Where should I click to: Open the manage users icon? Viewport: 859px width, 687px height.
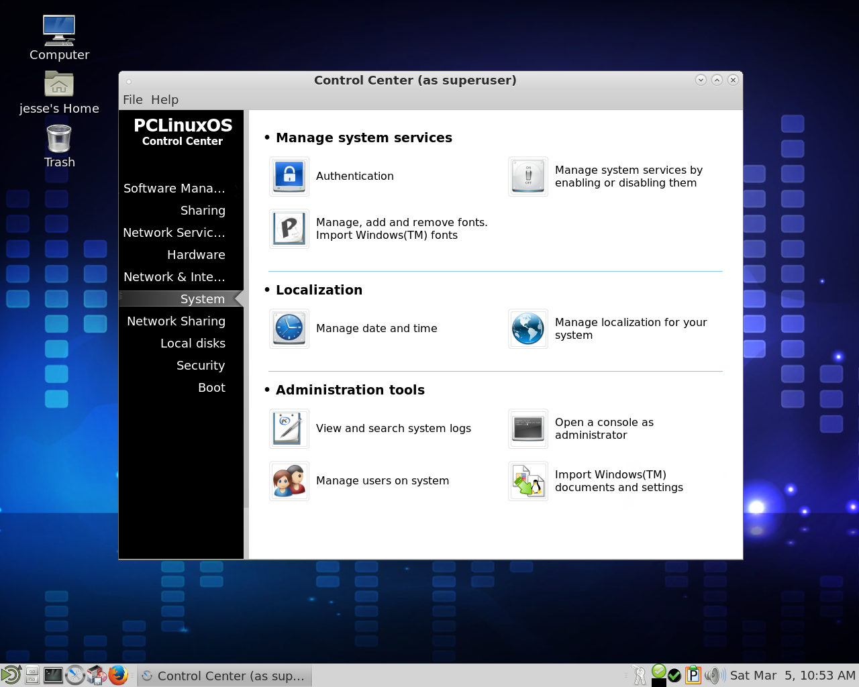[289, 481]
